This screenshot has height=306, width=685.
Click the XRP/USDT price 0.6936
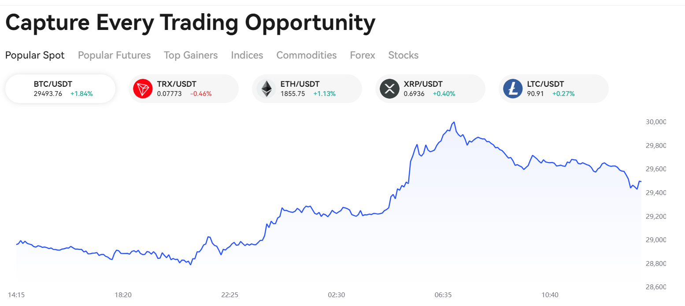click(414, 94)
